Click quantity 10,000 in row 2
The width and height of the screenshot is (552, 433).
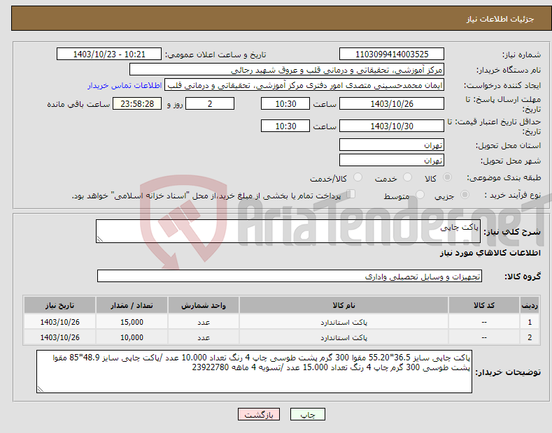click(x=132, y=337)
